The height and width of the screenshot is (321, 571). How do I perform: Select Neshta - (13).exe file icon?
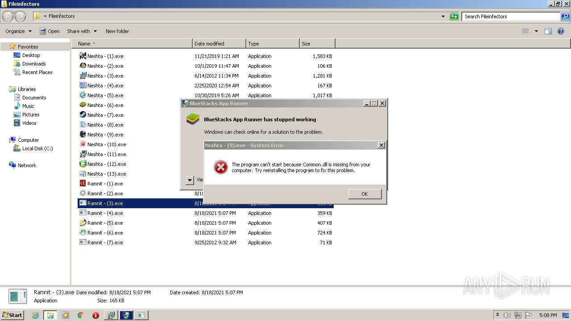tap(83, 173)
